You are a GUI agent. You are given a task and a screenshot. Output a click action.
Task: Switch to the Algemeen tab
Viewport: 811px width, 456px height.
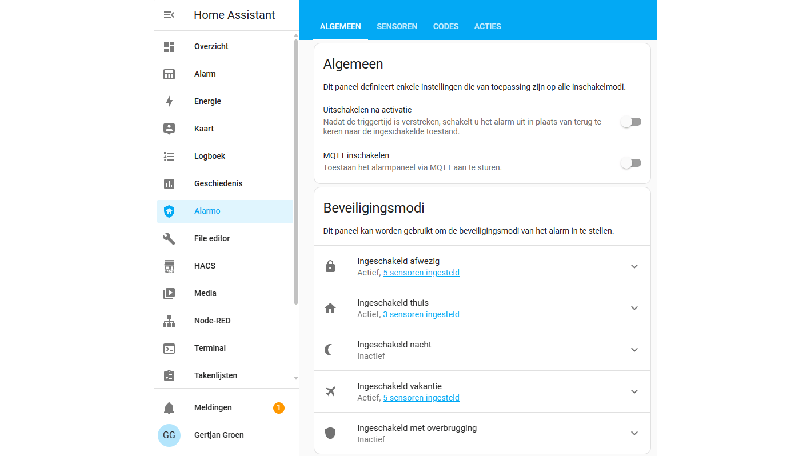click(341, 26)
